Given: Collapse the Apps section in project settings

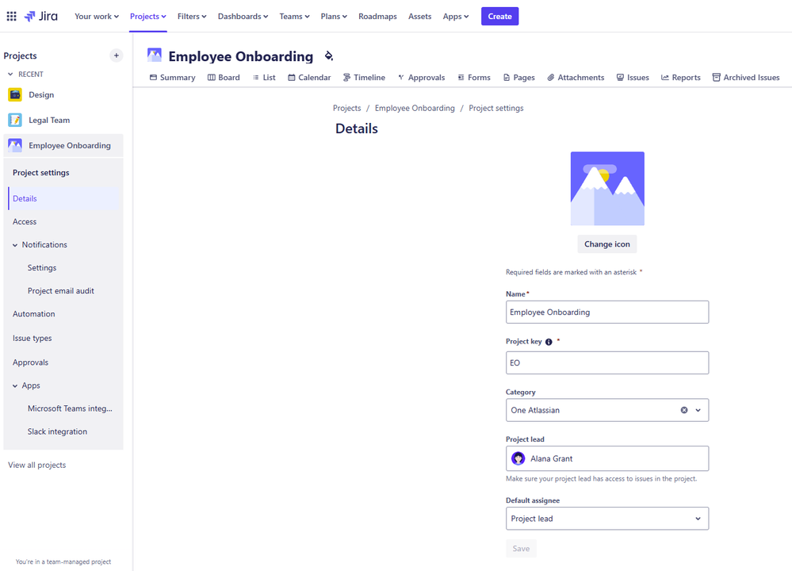Looking at the screenshot, I should click(14, 385).
